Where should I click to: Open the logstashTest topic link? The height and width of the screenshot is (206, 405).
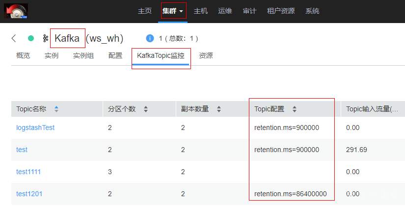coord(35,128)
